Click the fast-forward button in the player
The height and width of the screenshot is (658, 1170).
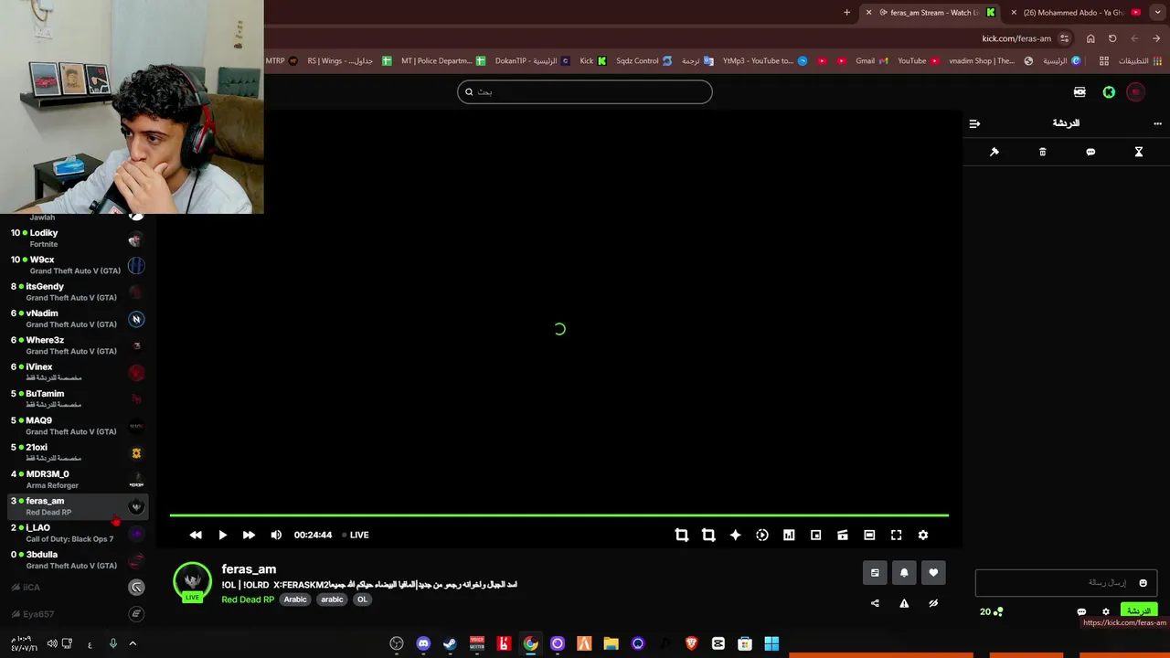pos(249,535)
